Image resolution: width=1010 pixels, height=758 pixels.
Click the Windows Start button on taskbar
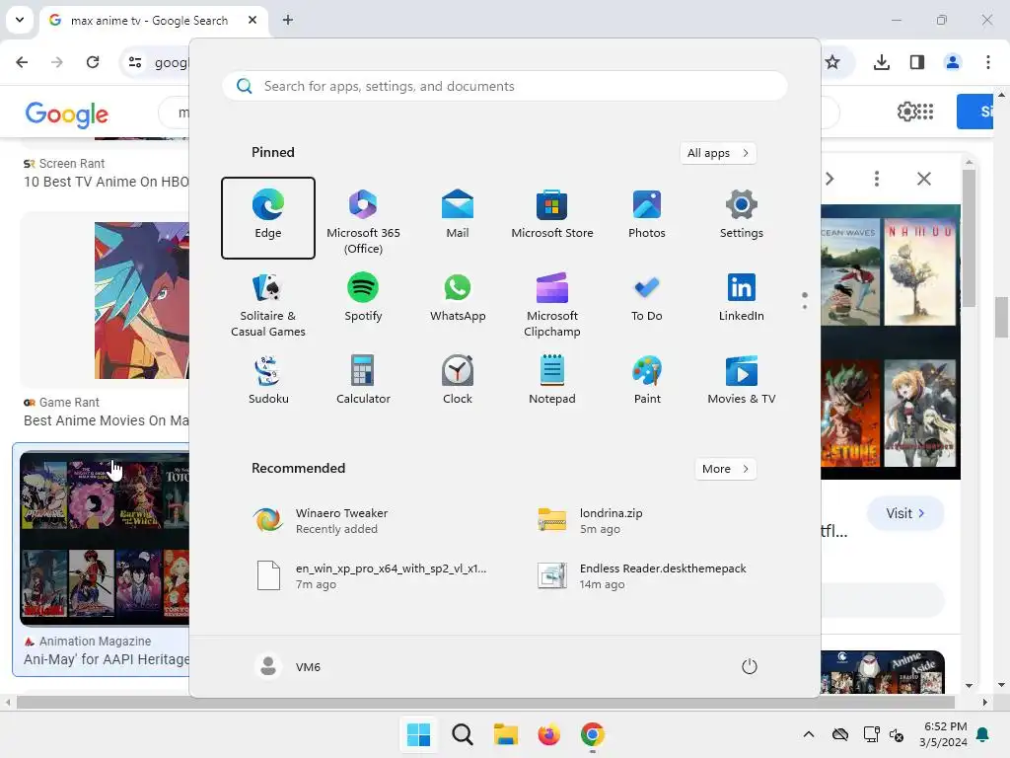[418, 734]
